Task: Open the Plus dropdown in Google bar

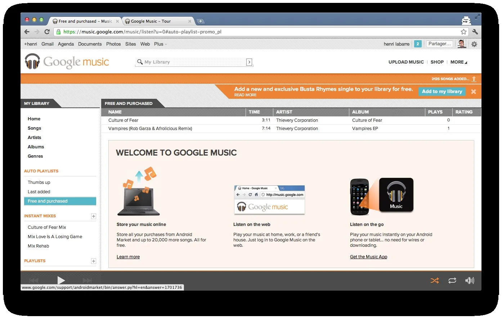Action: pos(161,44)
